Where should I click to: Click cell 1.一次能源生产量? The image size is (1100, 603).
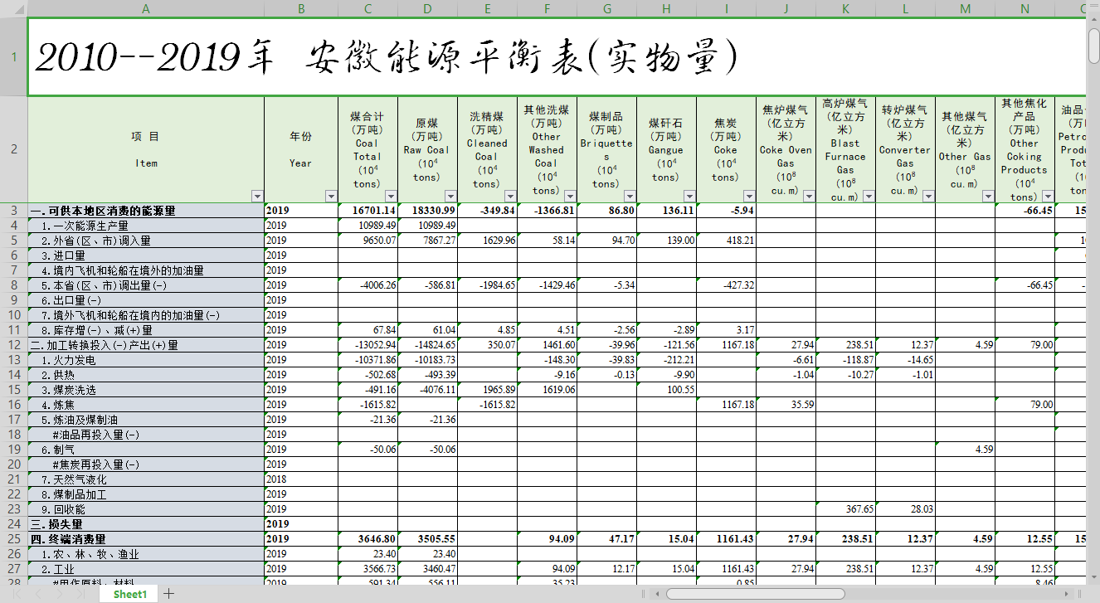click(146, 226)
